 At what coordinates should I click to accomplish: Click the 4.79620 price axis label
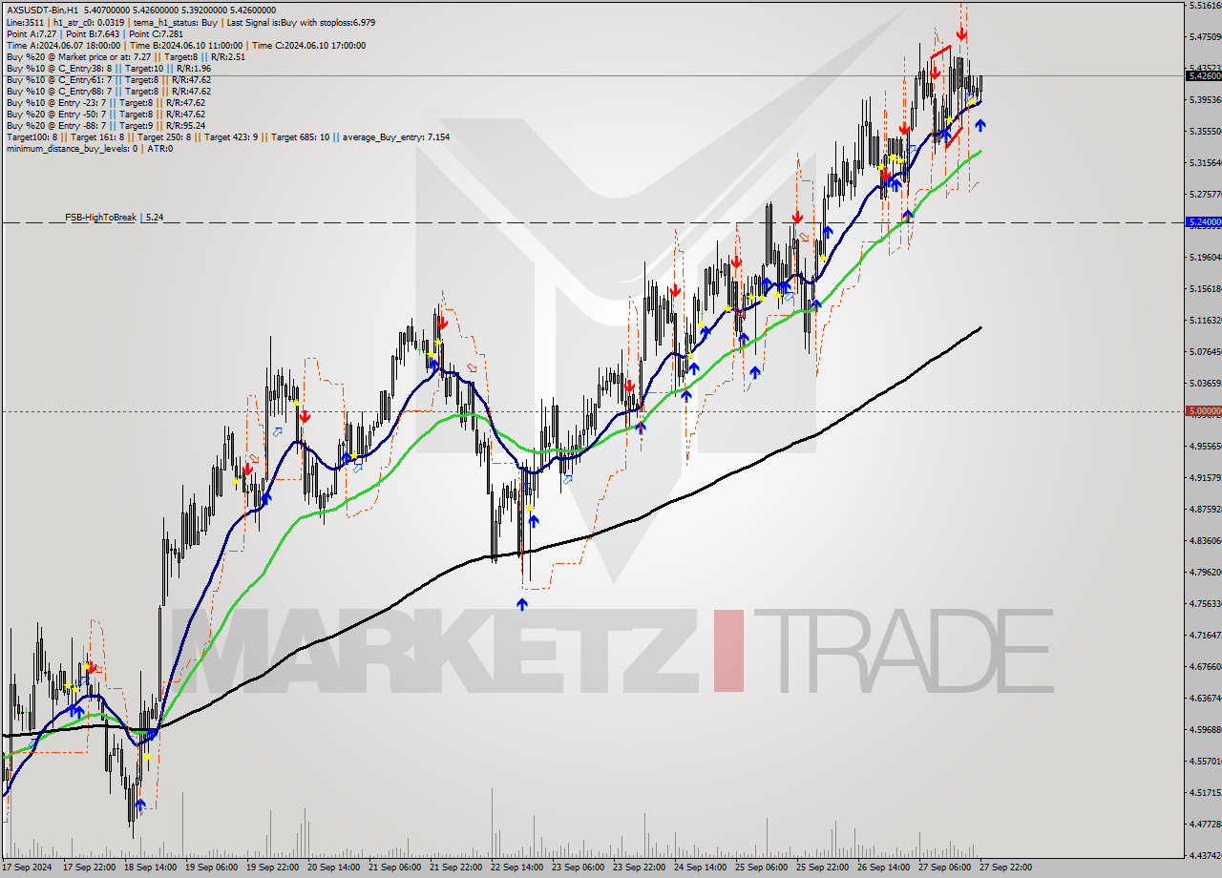[x=1204, y=572]
